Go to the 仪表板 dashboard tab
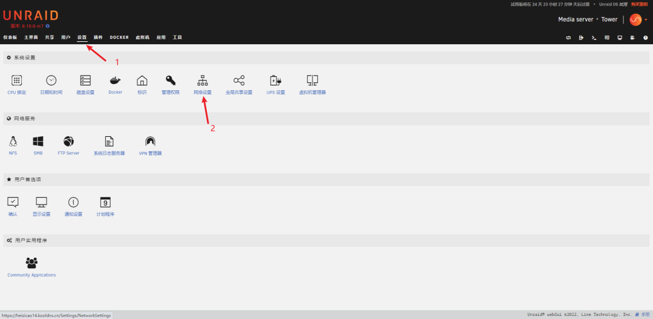 pyautogui.click(x=10, y=37)
